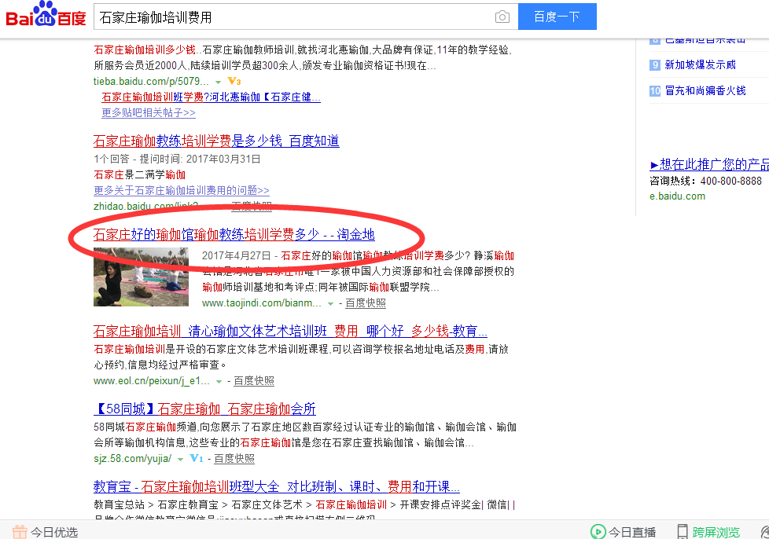The height and width of the screenshot is (539, 769).
Task: Expand dropdown arrow beside www.taojindi.com URL
Action: tap(331, 303)
